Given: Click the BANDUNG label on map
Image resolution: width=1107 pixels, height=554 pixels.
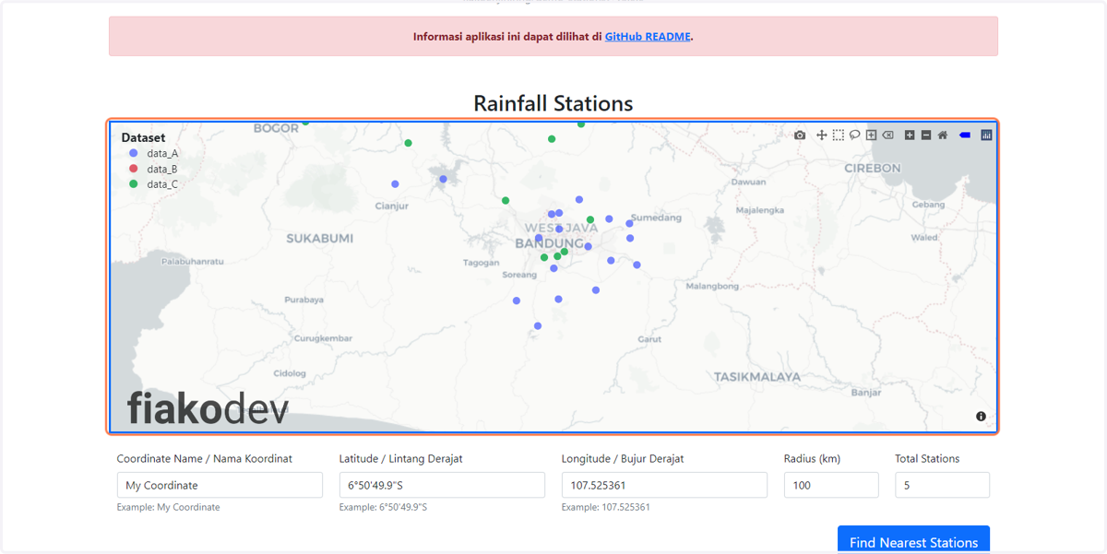Looking at the screenshot, I should pos(549,243).
